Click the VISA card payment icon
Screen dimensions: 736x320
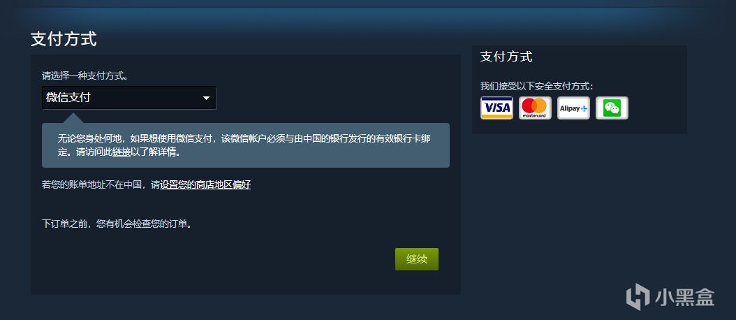tap(496, 108)
